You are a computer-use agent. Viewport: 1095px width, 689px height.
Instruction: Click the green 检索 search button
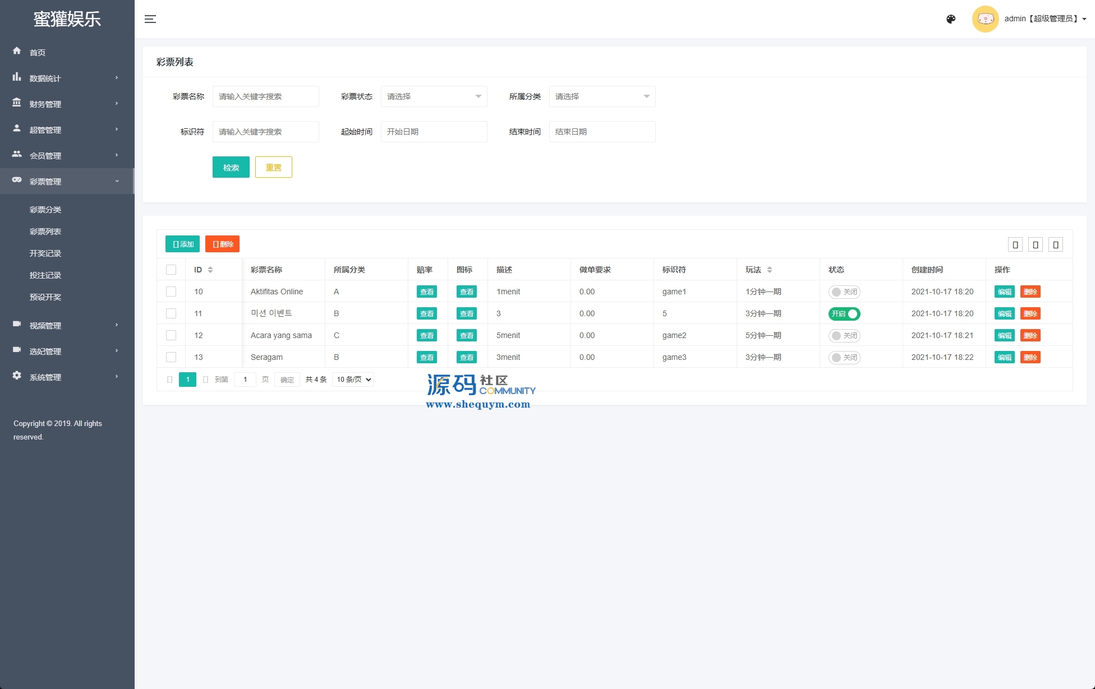coord(231,167)
